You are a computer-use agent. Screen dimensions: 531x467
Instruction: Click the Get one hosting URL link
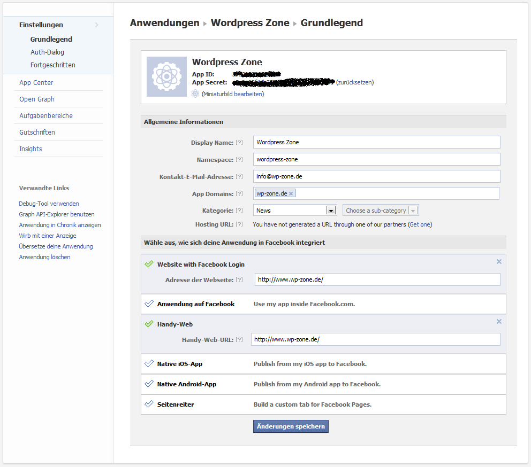420,224
